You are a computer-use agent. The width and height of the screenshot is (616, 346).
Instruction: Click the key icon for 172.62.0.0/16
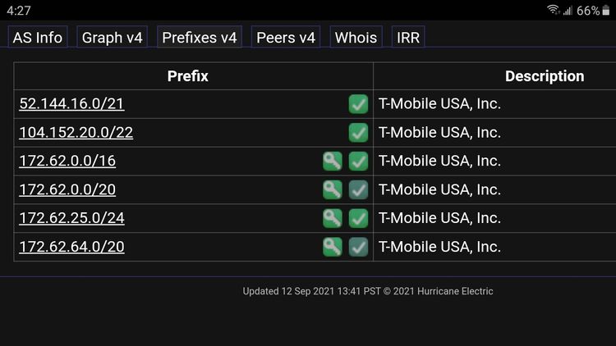(333, 162)
